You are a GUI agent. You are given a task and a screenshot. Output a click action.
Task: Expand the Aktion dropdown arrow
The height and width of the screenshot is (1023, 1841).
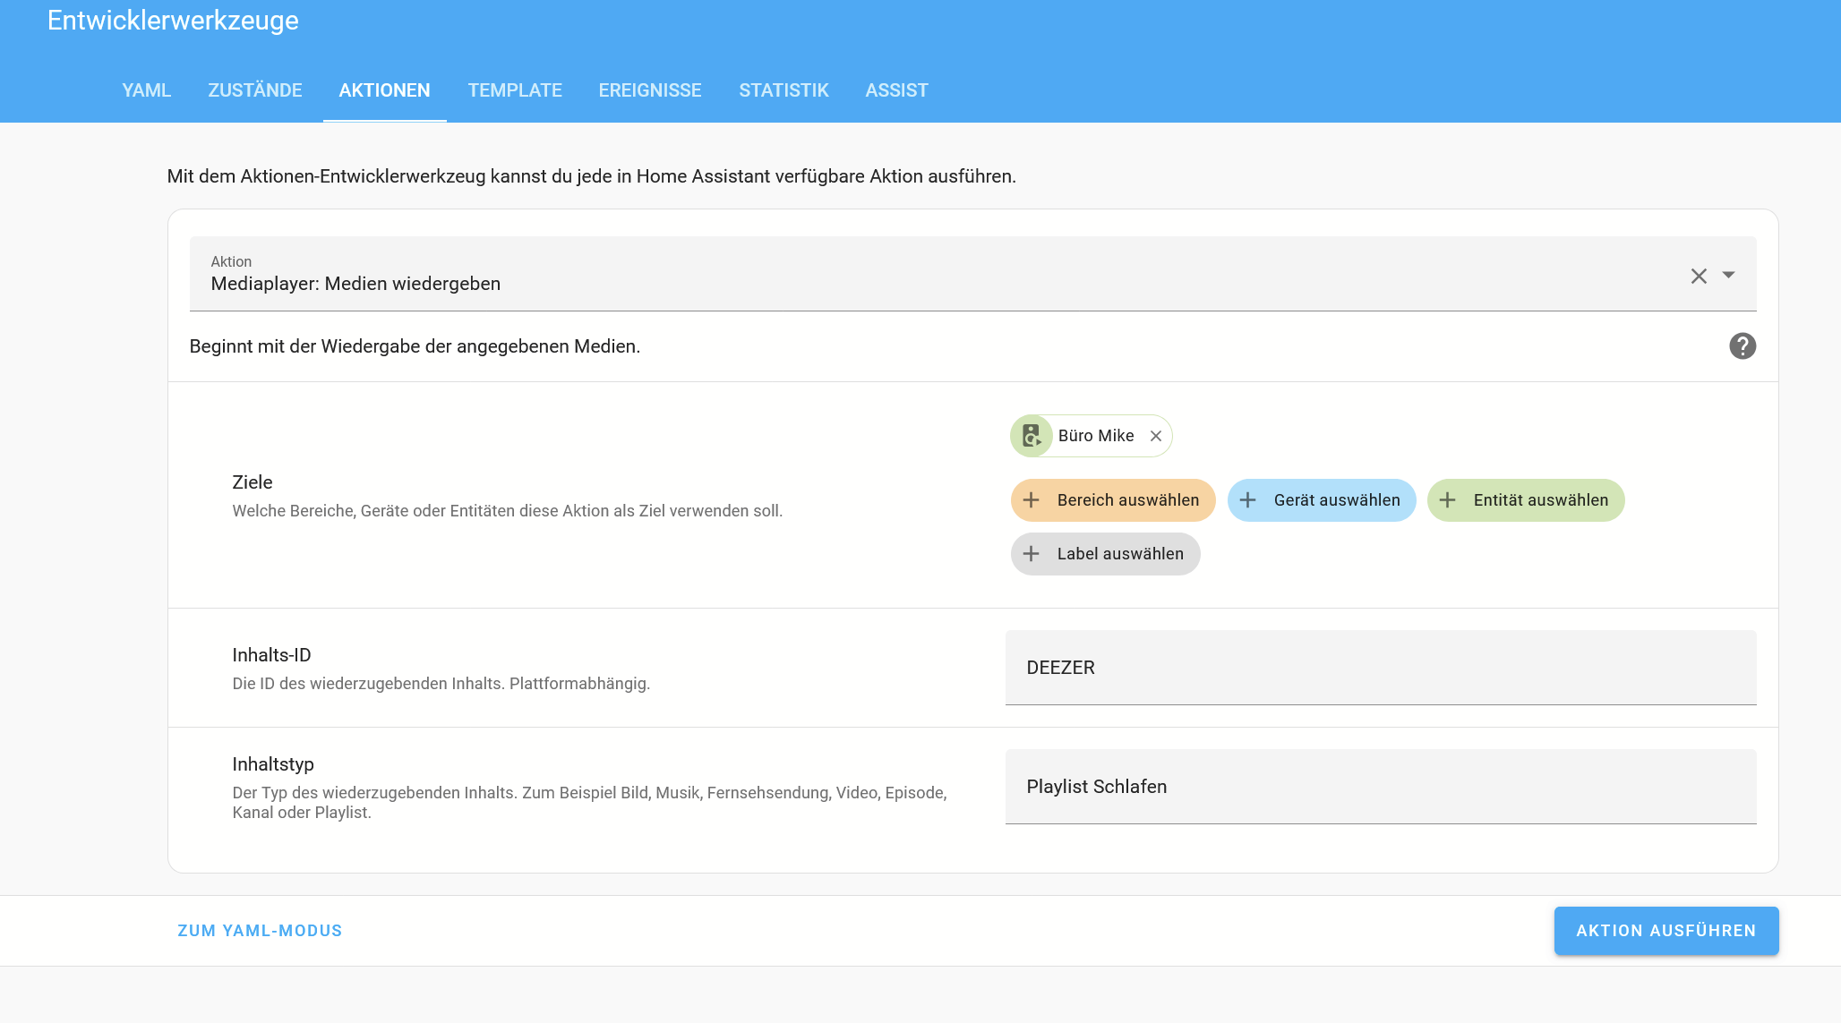click(1729, 275)
